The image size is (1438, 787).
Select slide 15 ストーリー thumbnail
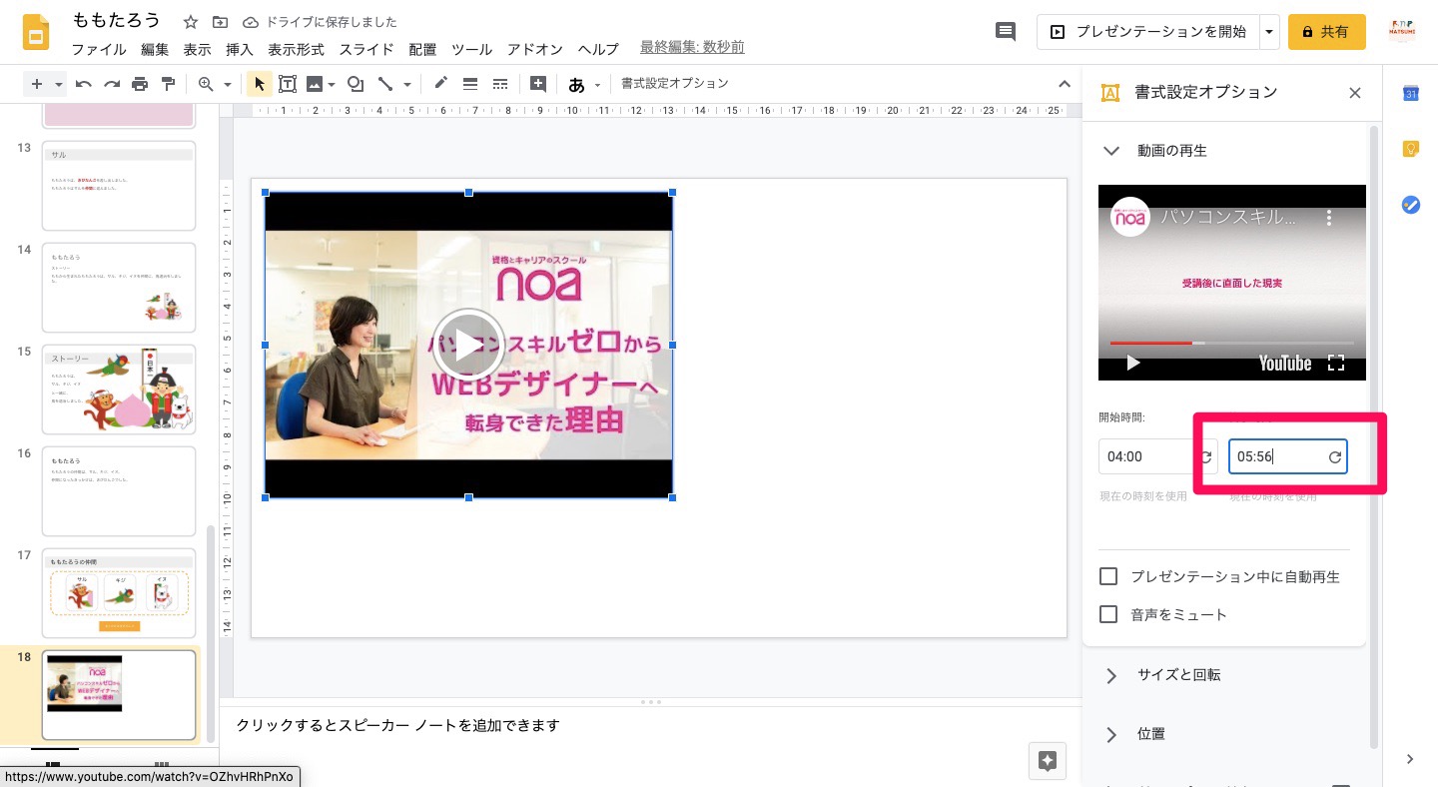pos(119,390)
